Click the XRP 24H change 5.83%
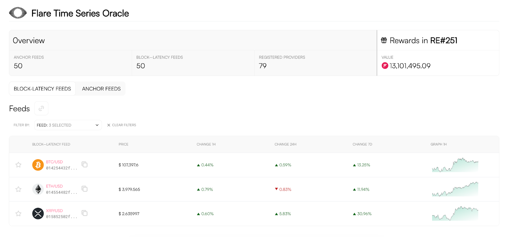Image resolution: width=508 pixels, height=237 pixels. pos(283,214)
